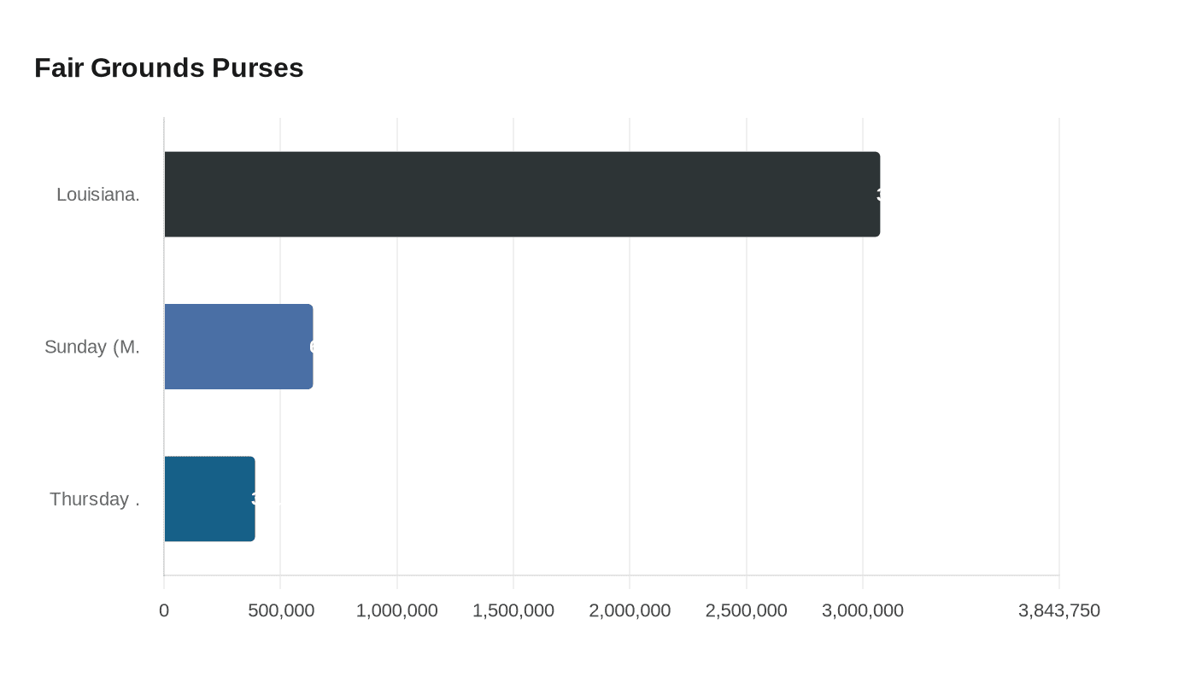Viewport: 1196px width, 683px height.
Task: Click the value label at Thursday bar's end
Action: tap(255, 499)
